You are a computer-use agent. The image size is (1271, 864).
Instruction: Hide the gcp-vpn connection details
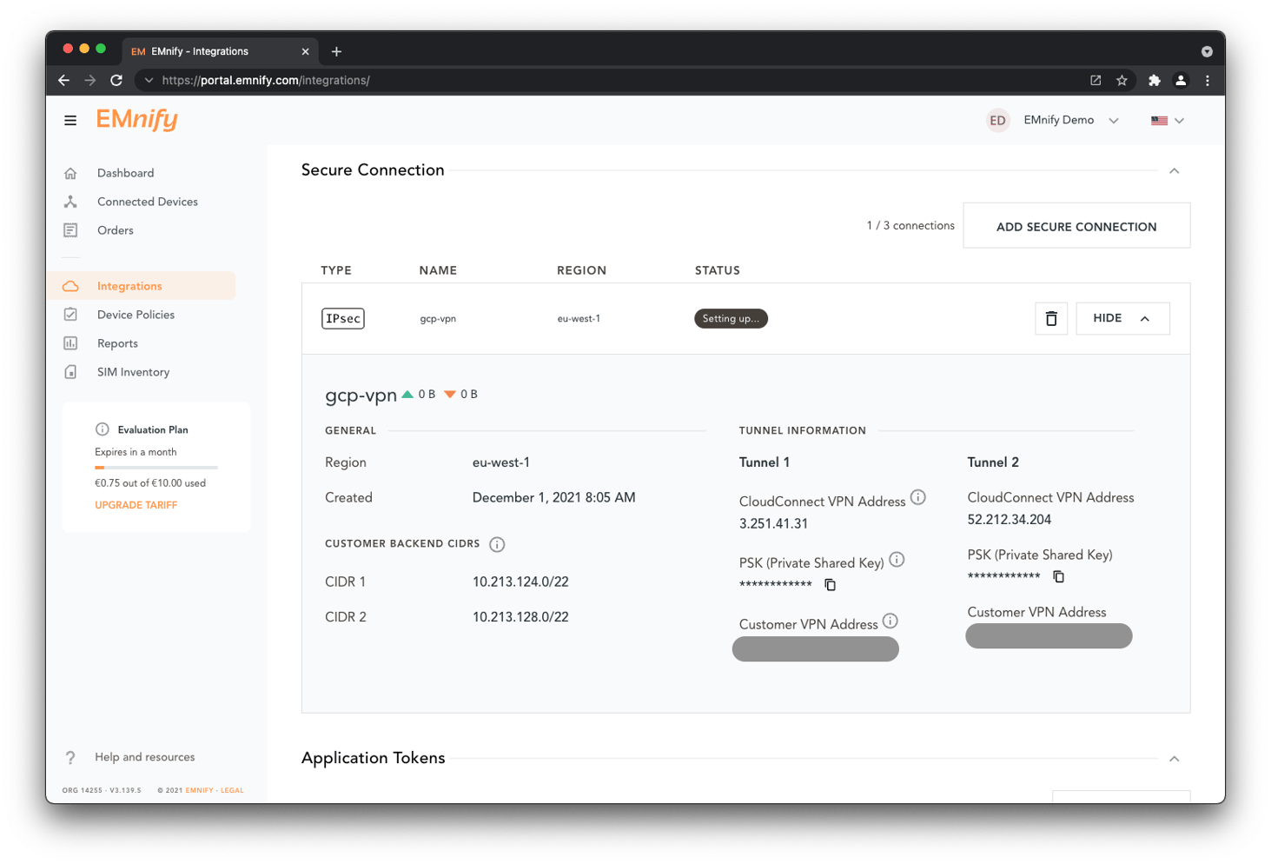[1122, 318]
